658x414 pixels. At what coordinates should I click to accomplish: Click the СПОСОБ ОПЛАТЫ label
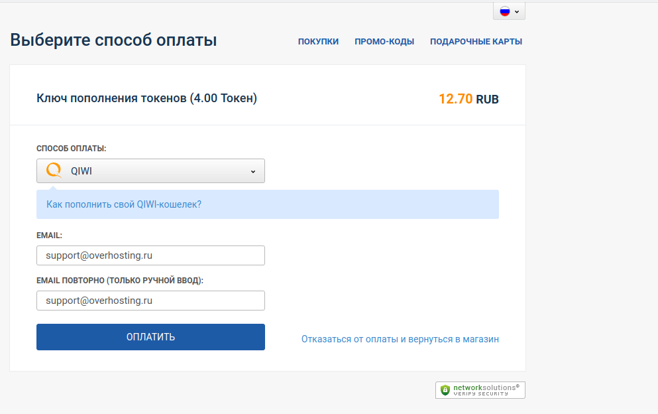72,149
